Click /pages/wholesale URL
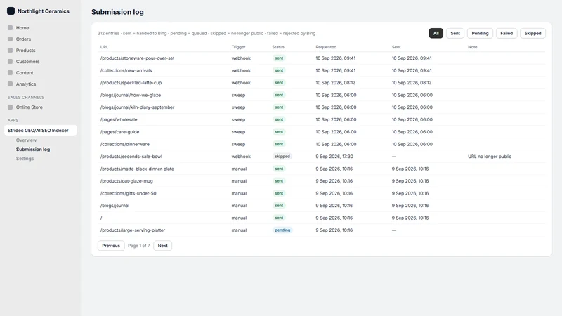The width and height of the screenshot is (562, 316). (119, 119)
